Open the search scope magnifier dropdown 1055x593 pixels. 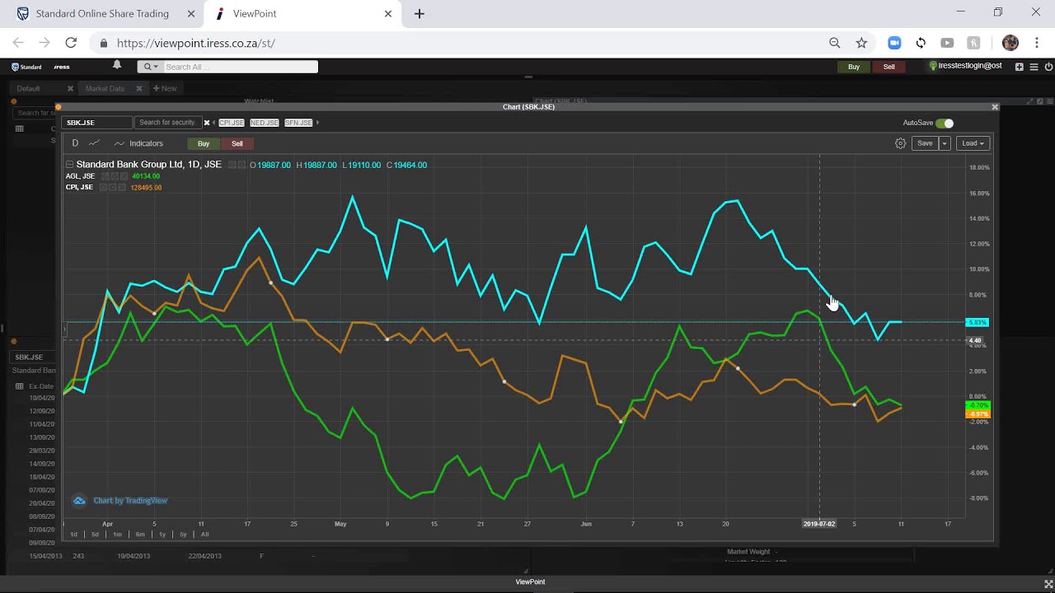click(x=149, y=67)
